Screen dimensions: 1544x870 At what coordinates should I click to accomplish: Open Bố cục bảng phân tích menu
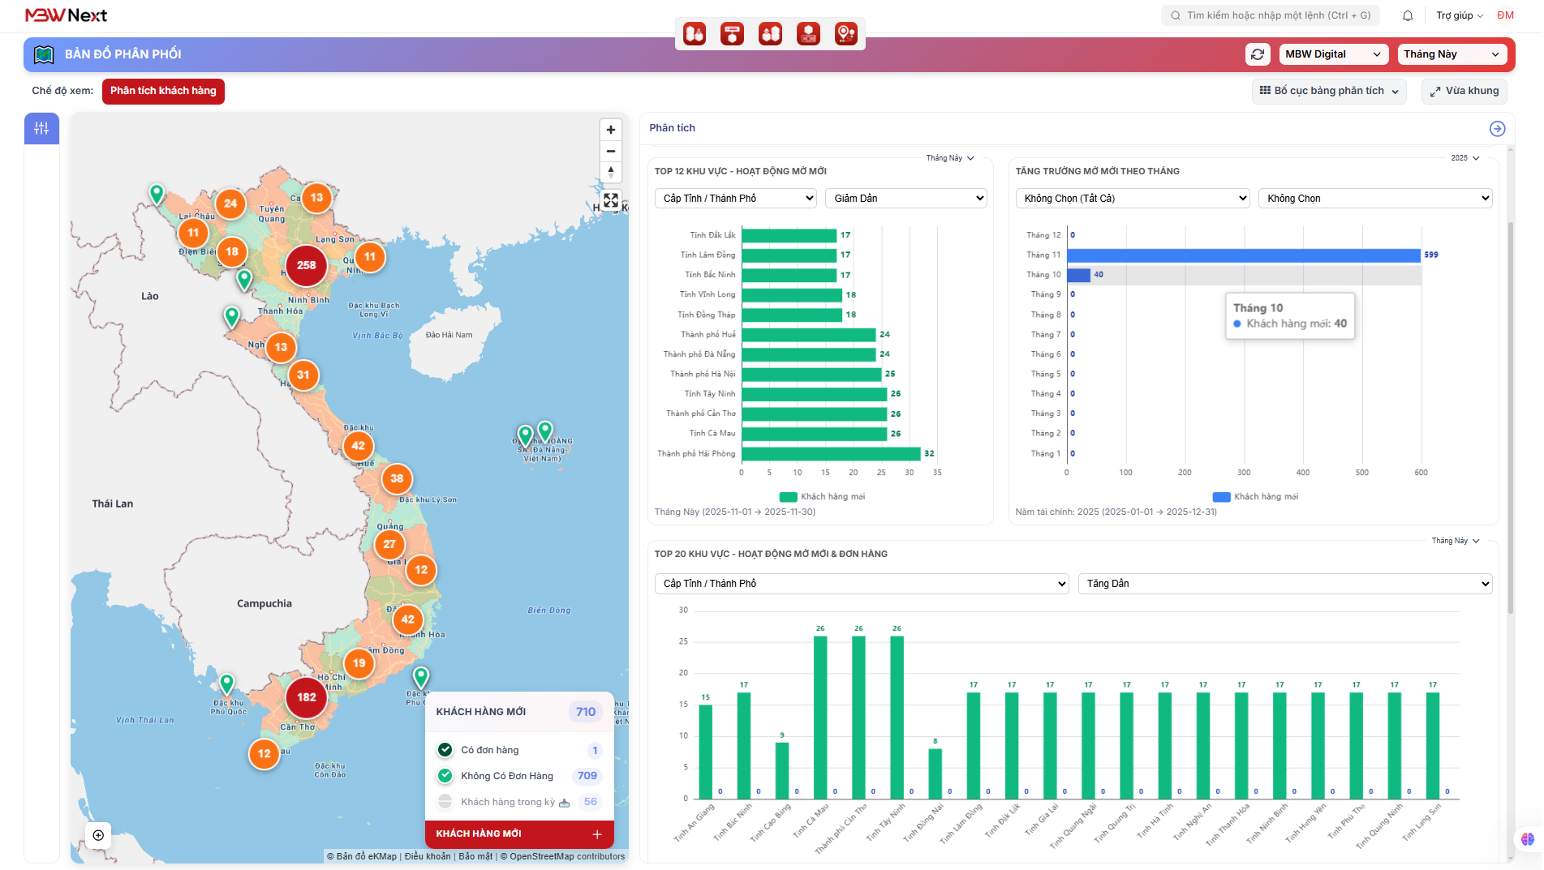(x=1328, y=91)
